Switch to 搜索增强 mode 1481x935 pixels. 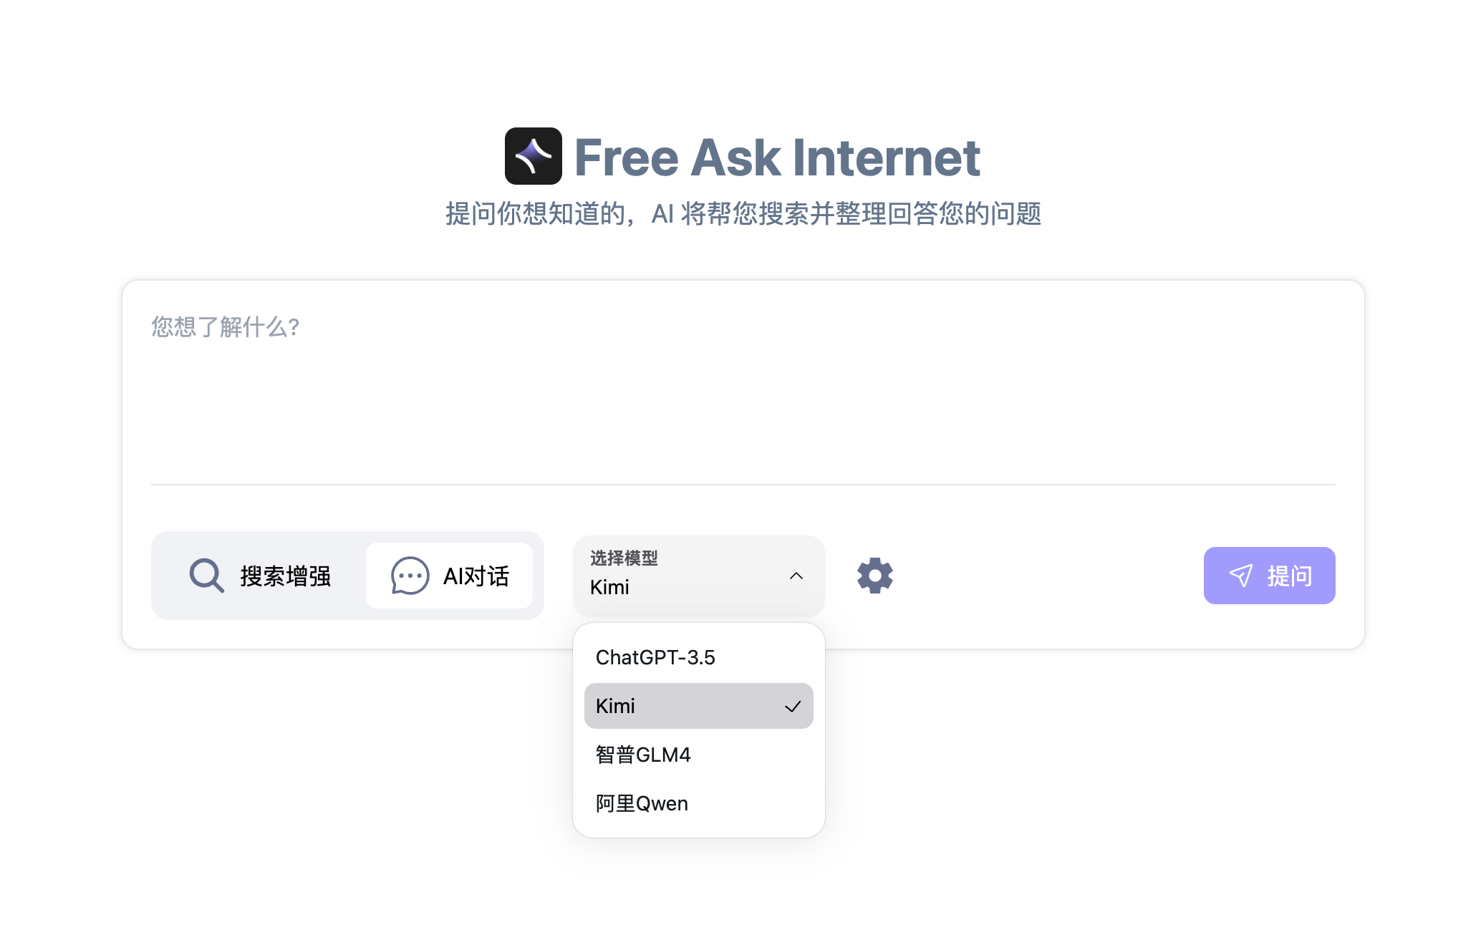coord(261,576)
